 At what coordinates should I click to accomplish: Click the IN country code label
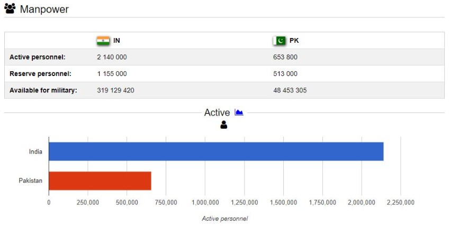117,41
